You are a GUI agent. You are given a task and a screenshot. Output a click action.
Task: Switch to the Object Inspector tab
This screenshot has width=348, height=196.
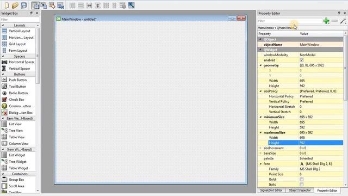point(300,191)
